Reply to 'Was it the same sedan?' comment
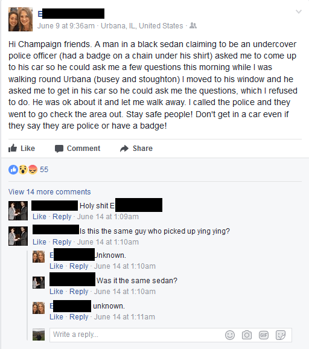309x349 pixels. (x=78, y=292)
